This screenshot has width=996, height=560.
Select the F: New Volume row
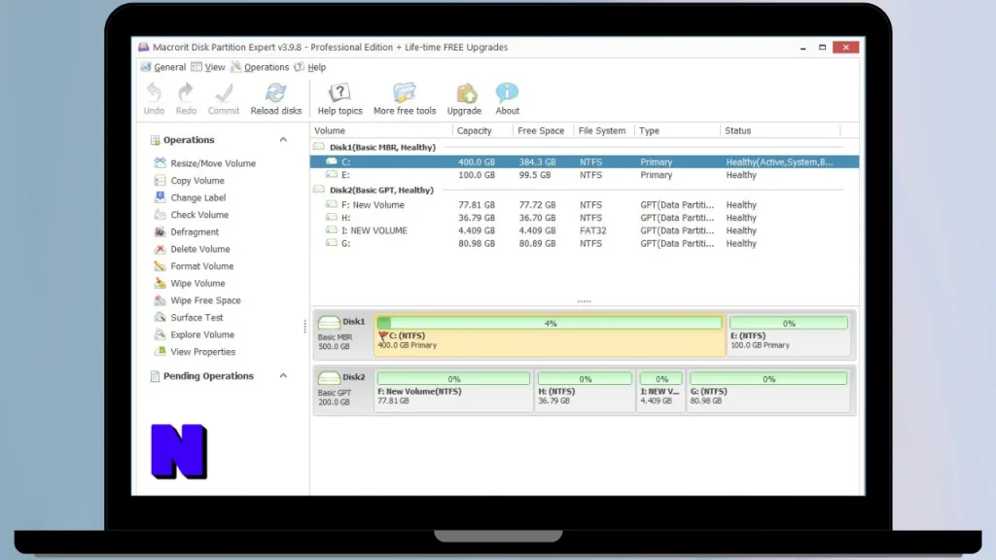585,205
